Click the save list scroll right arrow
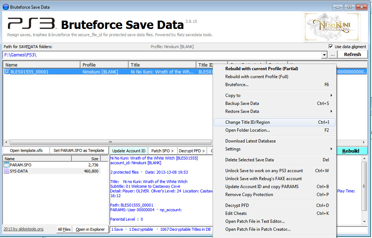This screenshot has height=238, width=372. point(364,142)
